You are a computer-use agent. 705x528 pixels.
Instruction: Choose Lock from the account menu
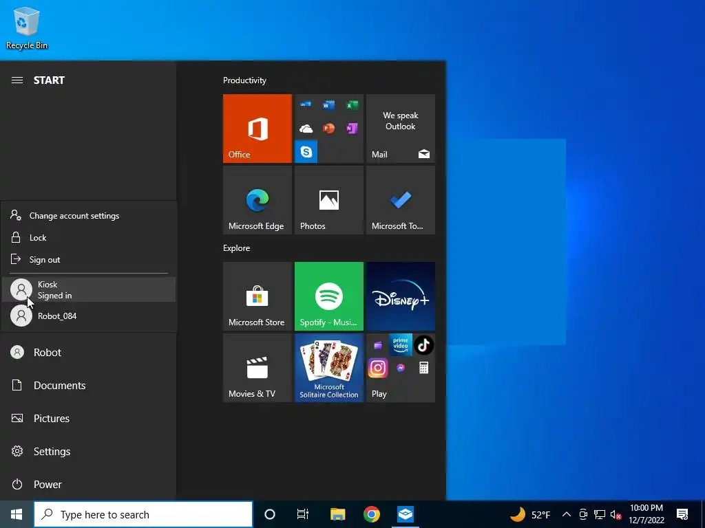coord(89,237)
